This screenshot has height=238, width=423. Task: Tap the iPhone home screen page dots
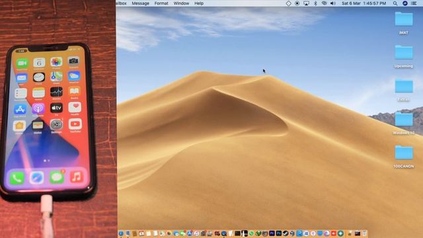pyautogui.click(x=47, y=161)
